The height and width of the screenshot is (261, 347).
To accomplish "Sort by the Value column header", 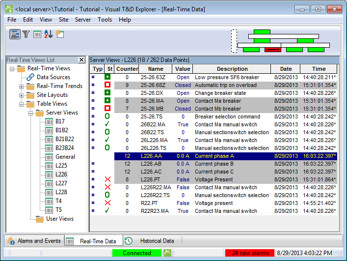I will pyautogui.click(x=183, y=69).
